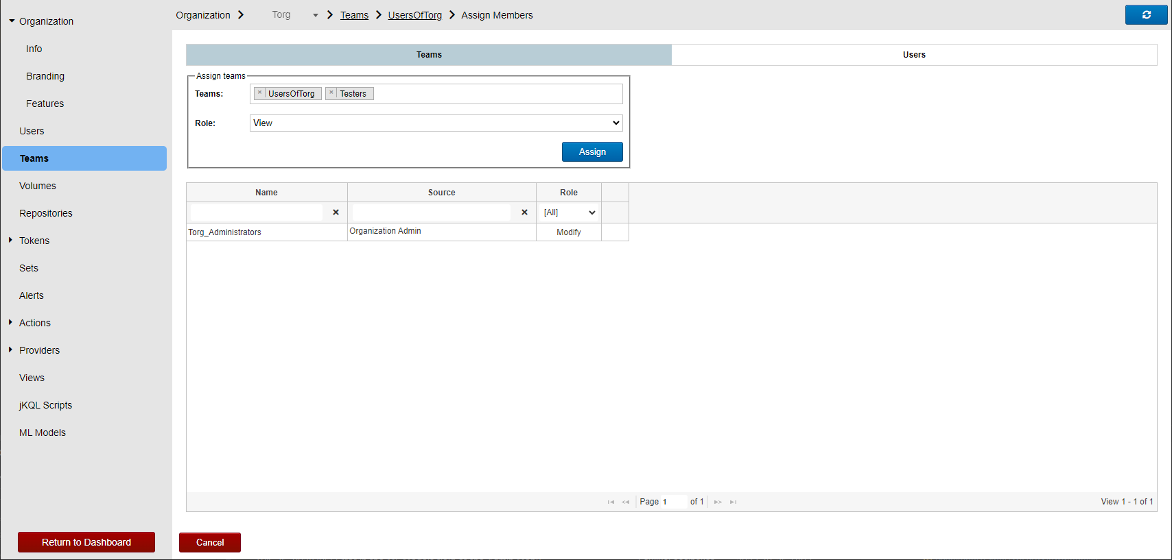Open Info in the sidebar

point(34,49)
